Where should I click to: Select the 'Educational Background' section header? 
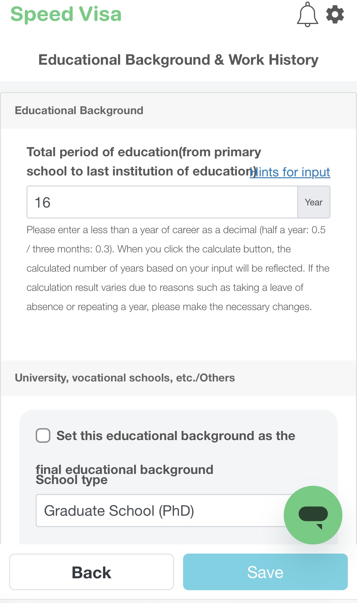click(x=79, y=110)
